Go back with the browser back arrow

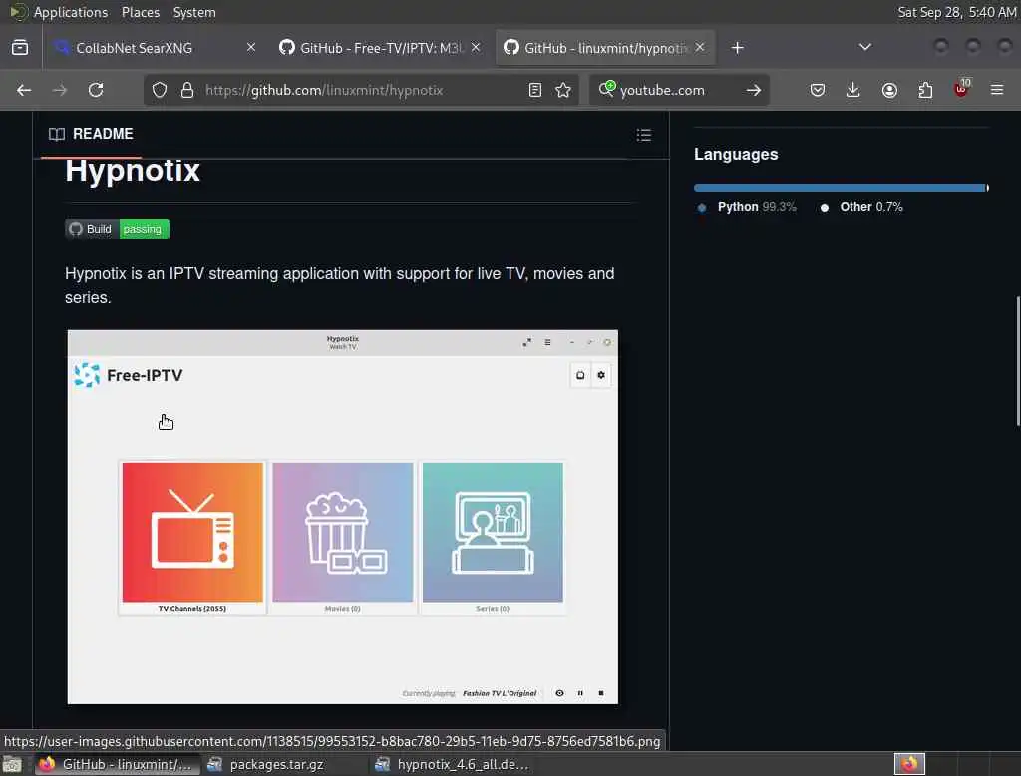click(24, 90)
